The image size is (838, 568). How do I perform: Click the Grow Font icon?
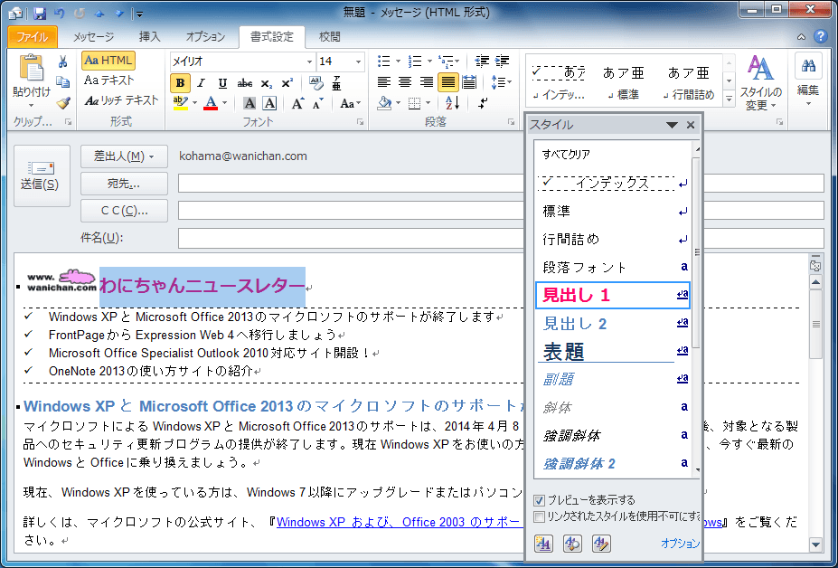tap(297, 103)
